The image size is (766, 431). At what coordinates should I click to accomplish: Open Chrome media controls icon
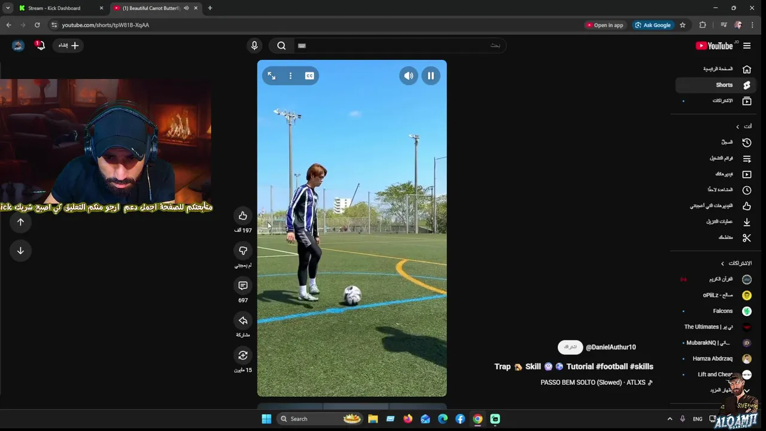(x=724, y=25)
